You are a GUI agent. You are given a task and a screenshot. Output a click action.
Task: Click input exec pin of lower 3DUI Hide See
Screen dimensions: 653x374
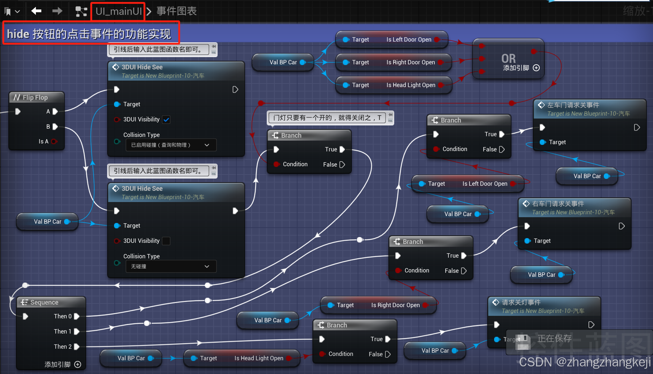(x=117, y=211)
